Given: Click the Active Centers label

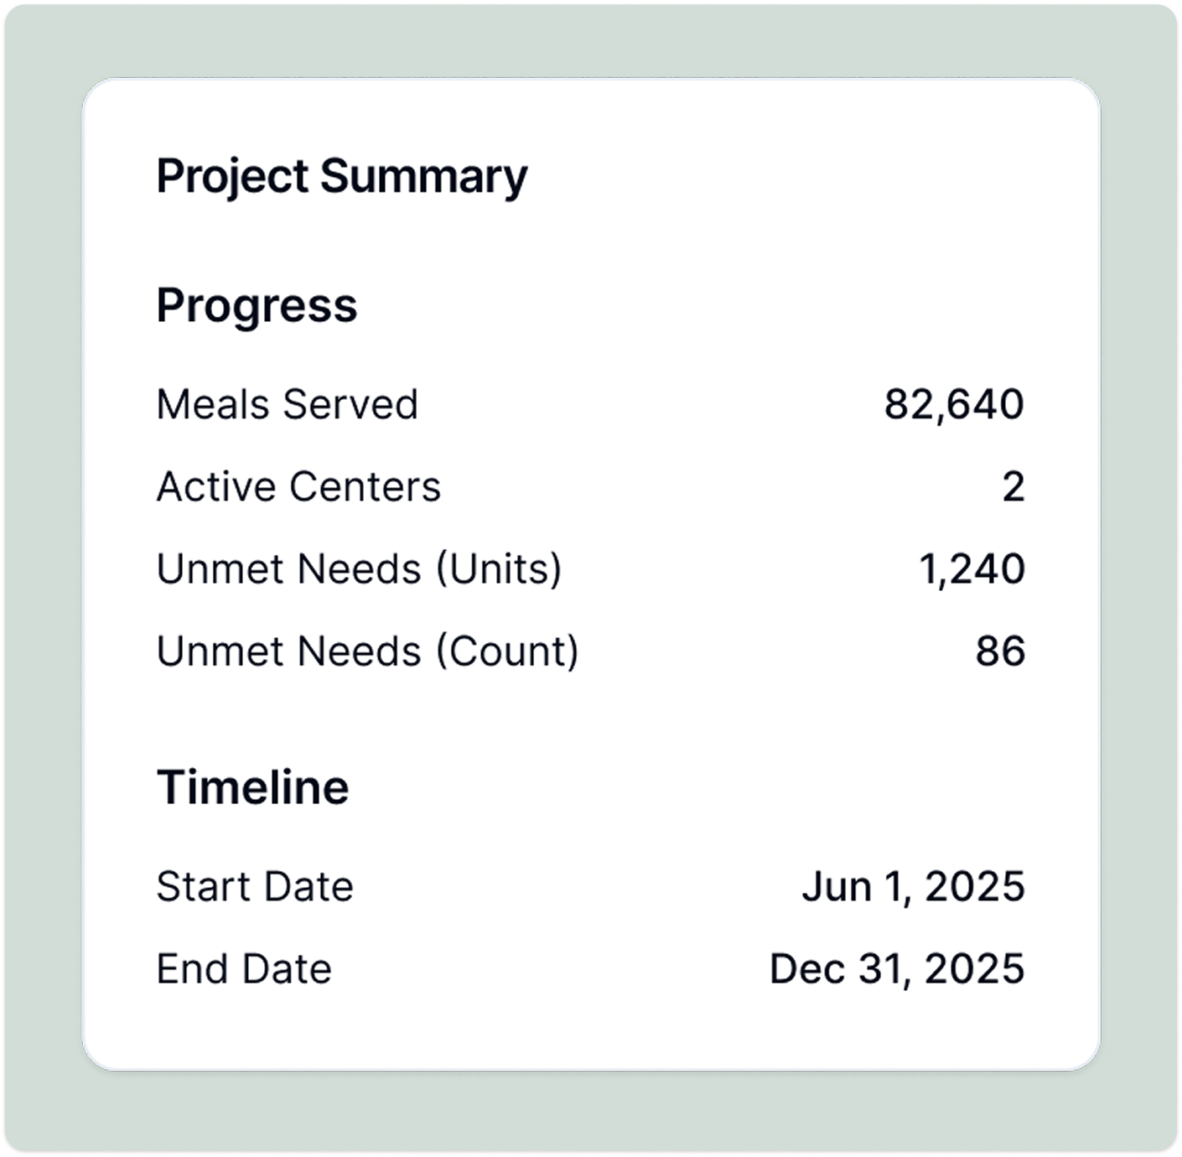Looking at the screenshot, I should coord(298,486).
